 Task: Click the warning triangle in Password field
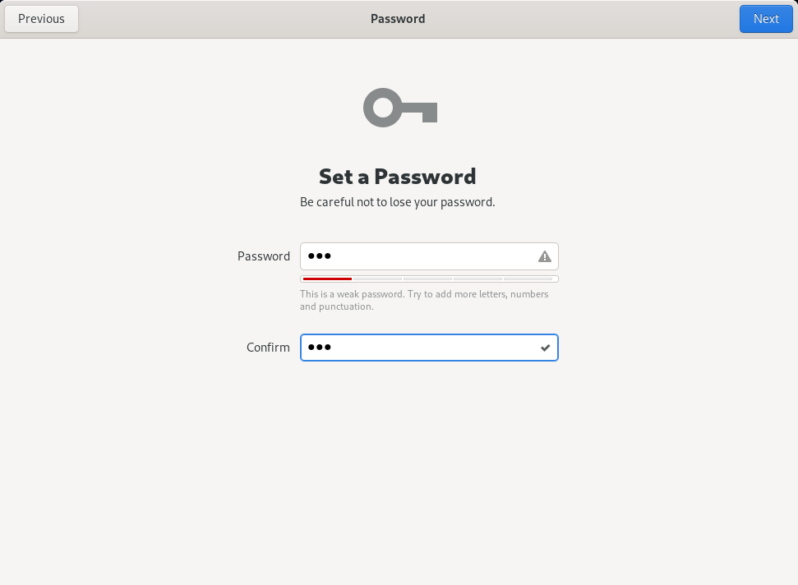click(544, 256)
